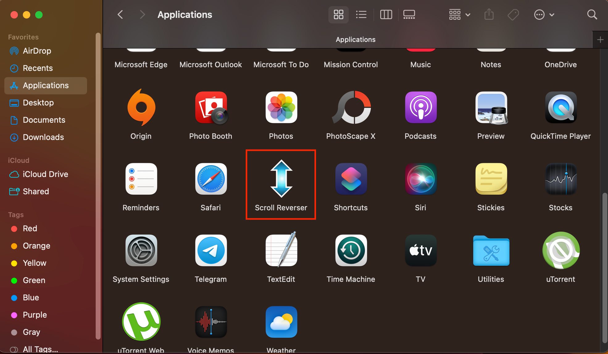Go to Downloads in the sidebar

[46, 137]
